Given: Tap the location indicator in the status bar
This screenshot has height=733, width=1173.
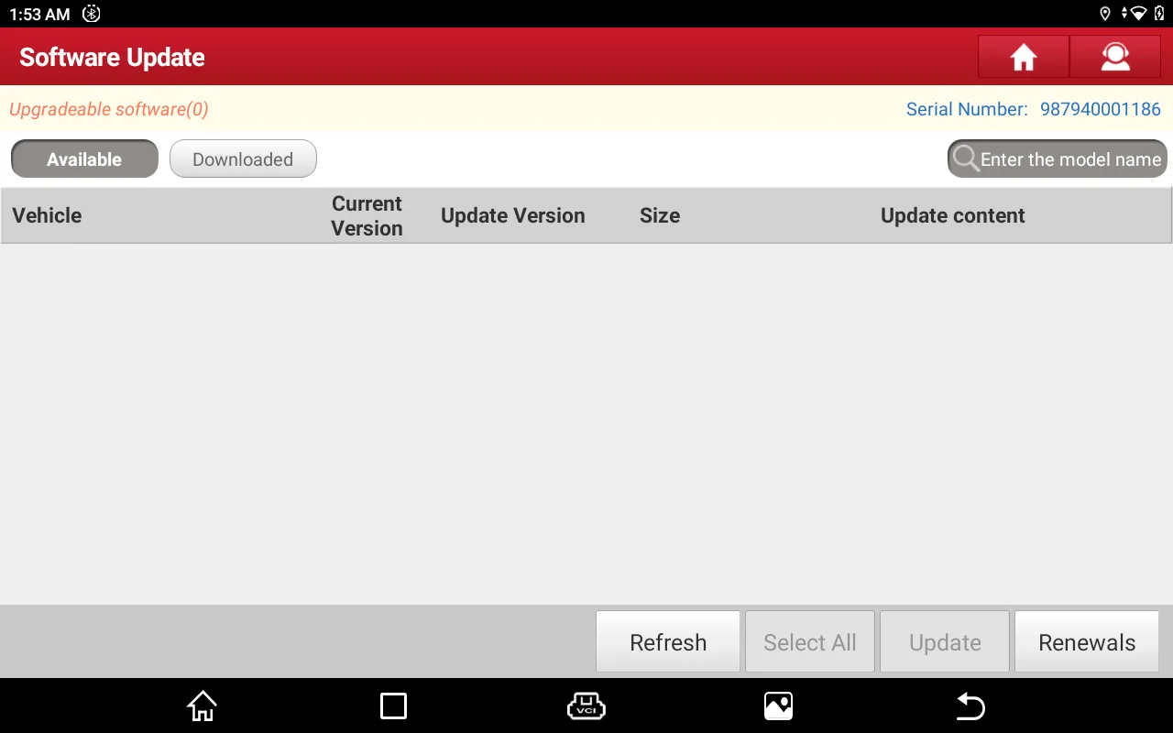Looking at the screenshot, I should [1105, 14].
